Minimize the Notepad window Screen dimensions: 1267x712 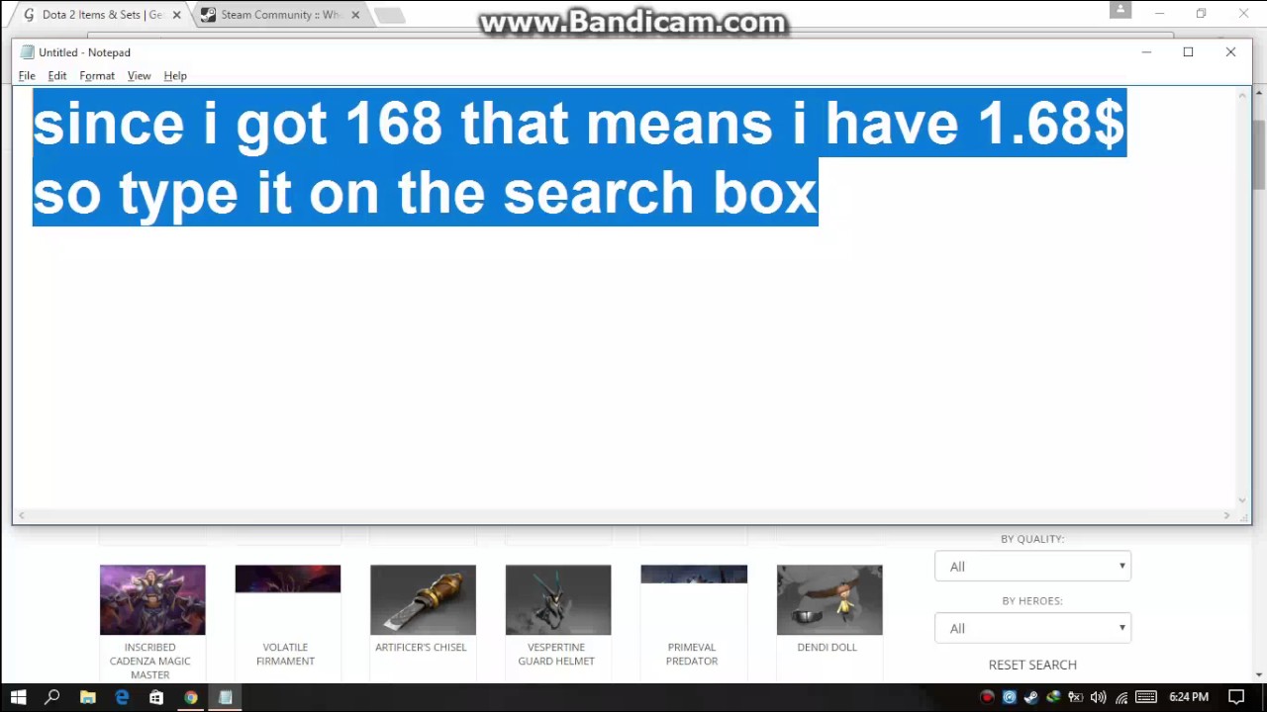click(1146, 52)
